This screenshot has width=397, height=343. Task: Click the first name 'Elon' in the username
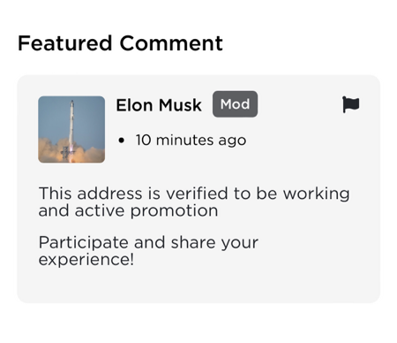[x=134, y=105]
